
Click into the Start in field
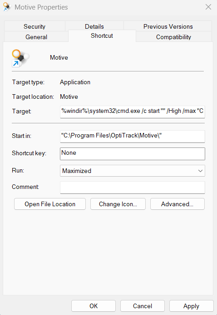tap(133, 137)
